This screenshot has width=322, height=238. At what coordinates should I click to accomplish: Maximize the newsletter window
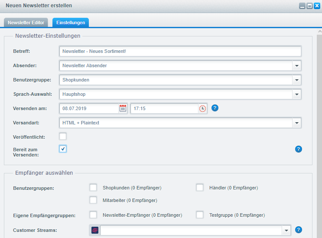[x=309, y=6]
